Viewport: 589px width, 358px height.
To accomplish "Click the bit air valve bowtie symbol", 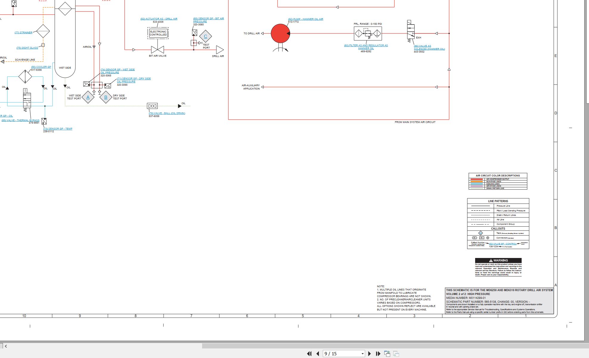I will [x=157, y=50].
